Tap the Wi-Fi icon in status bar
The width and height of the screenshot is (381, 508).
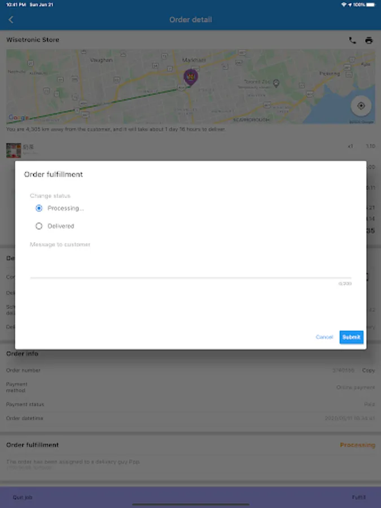(344, 5)
